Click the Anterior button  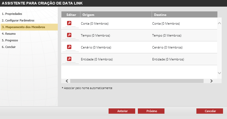122,111
